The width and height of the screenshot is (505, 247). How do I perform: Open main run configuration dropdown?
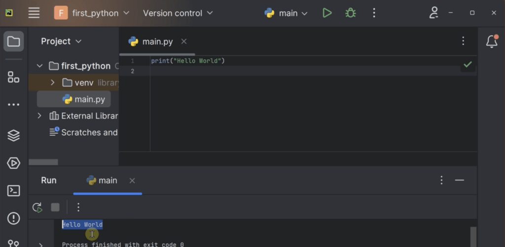point(287,13)
